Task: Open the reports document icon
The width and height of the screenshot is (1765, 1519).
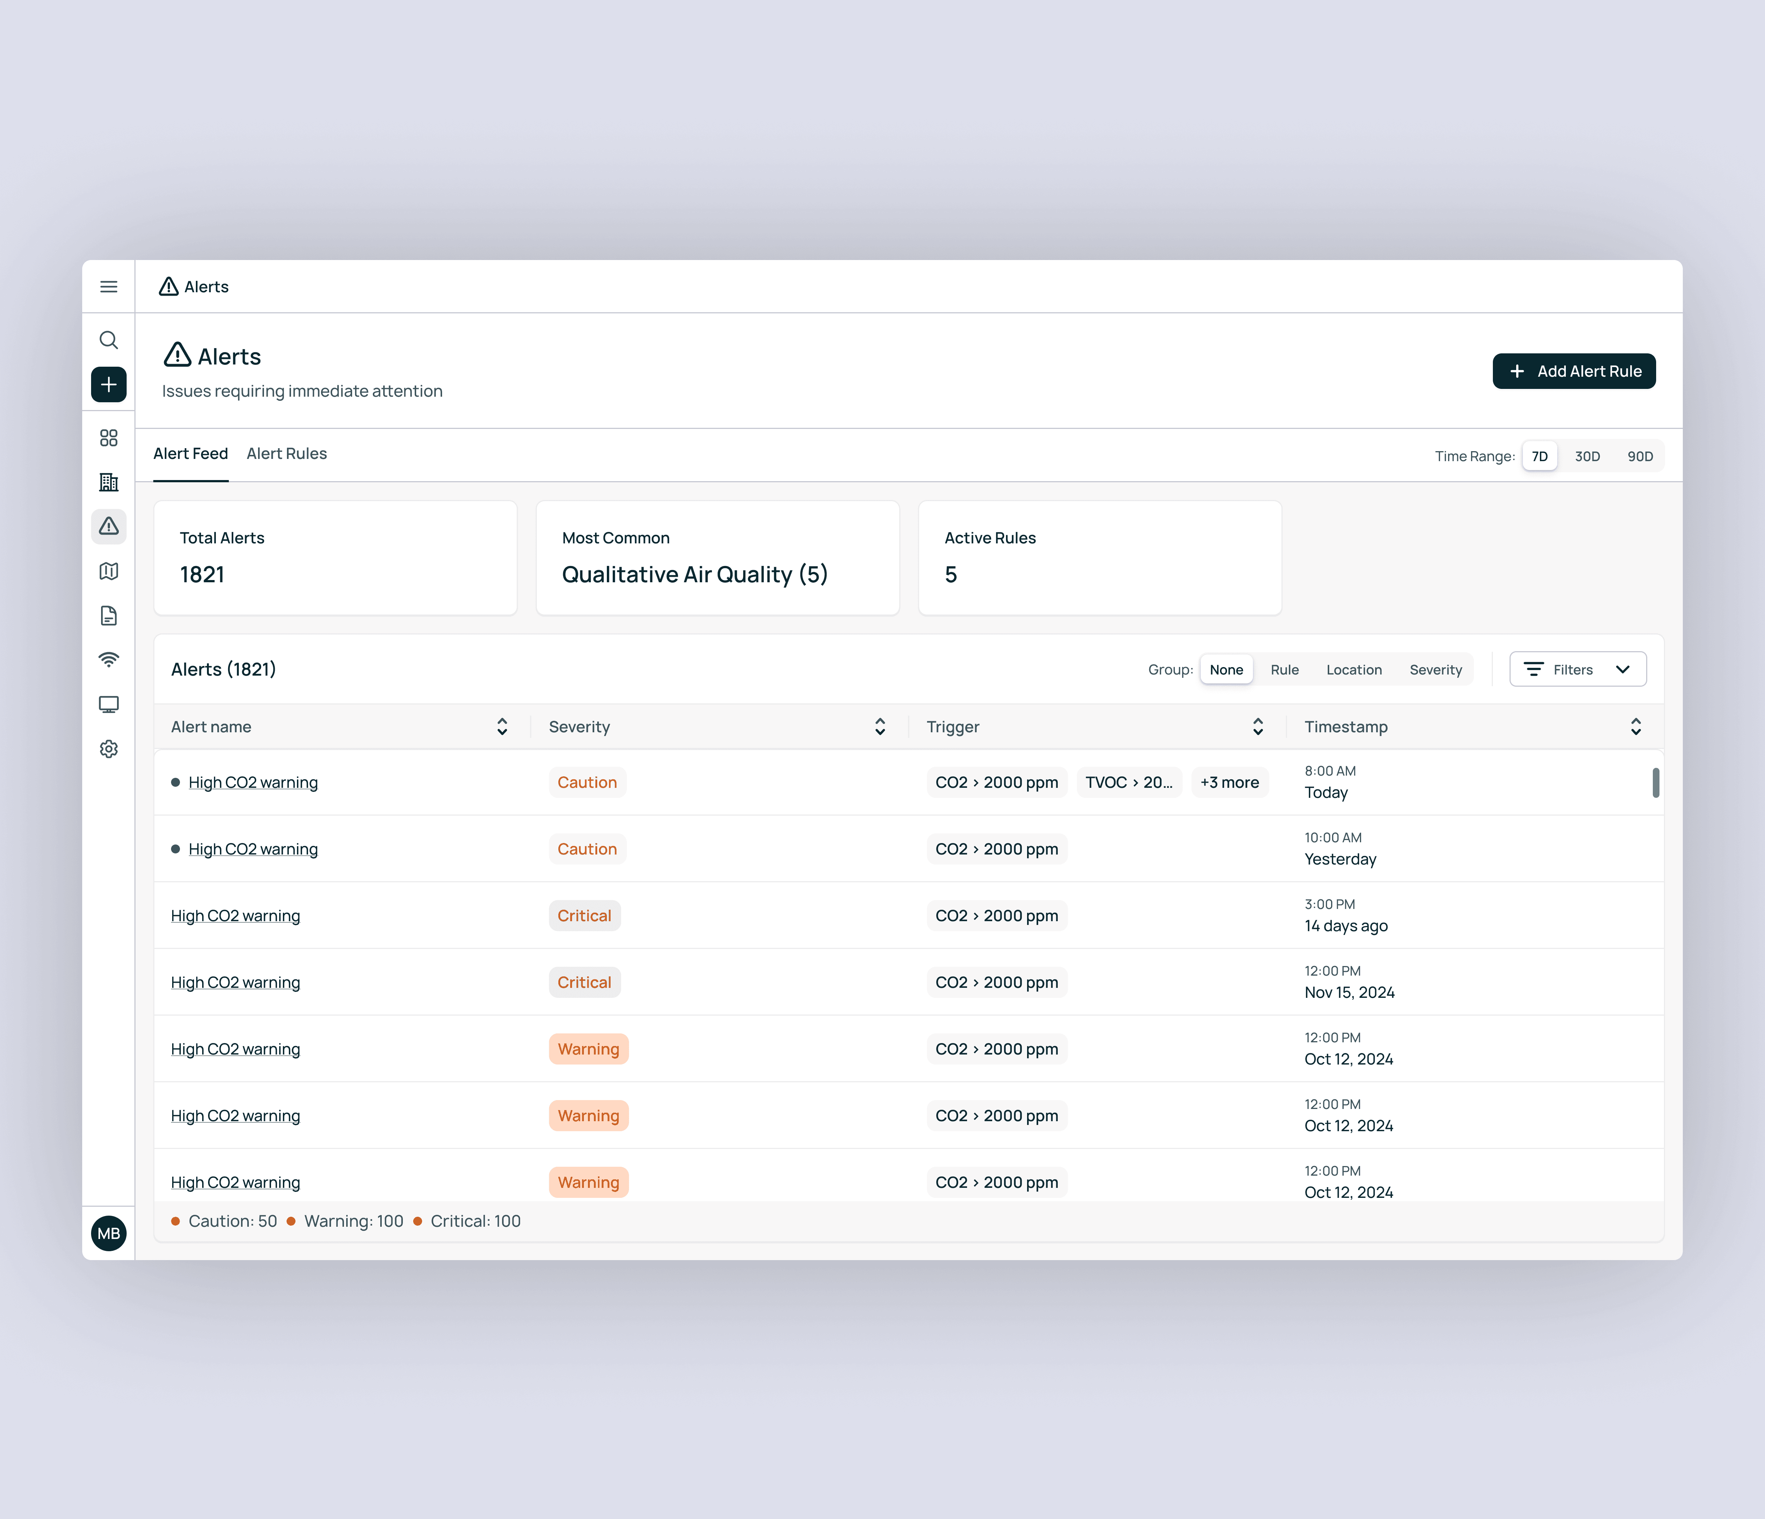Action: tap(108, 615)
